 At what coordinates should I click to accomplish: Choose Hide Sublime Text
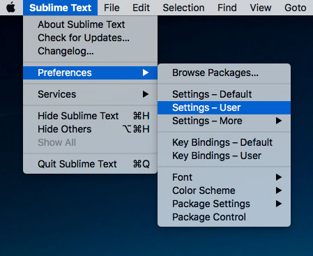point(90,116)
